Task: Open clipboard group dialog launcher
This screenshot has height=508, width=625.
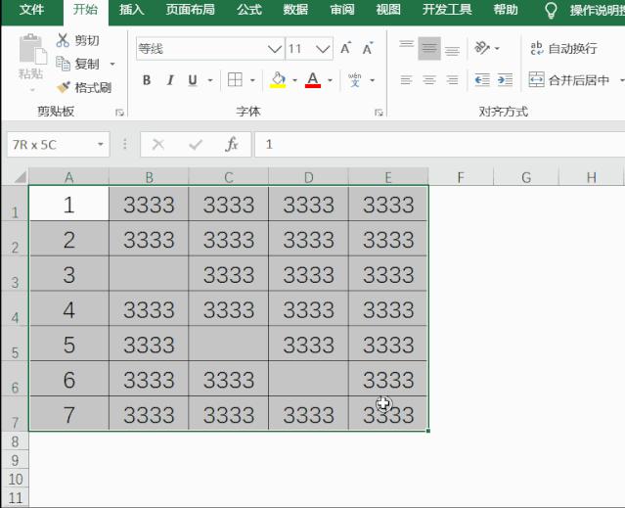Action: (x=119, y=113)
